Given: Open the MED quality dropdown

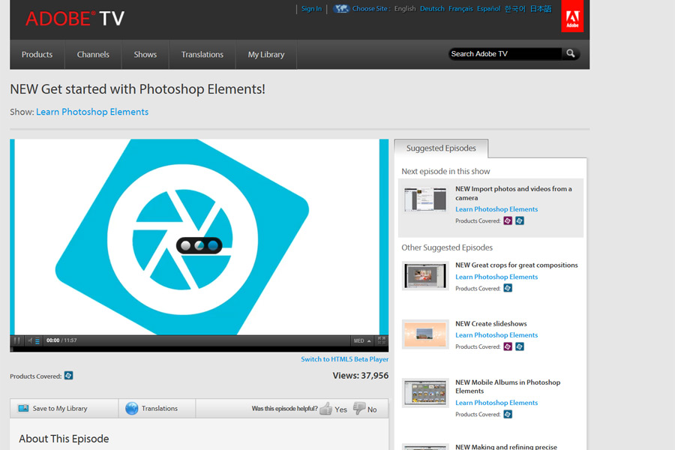Looking at the screenshot, I should click(x=362, y=340).
